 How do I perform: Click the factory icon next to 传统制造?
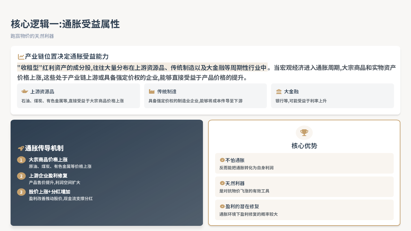coord(152,92)
